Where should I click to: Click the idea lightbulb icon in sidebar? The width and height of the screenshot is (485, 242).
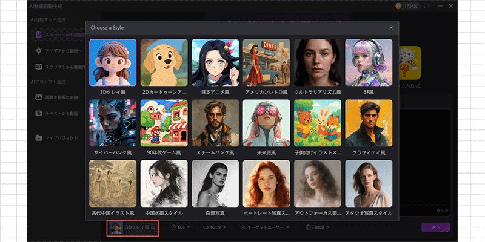pos(39,51)
